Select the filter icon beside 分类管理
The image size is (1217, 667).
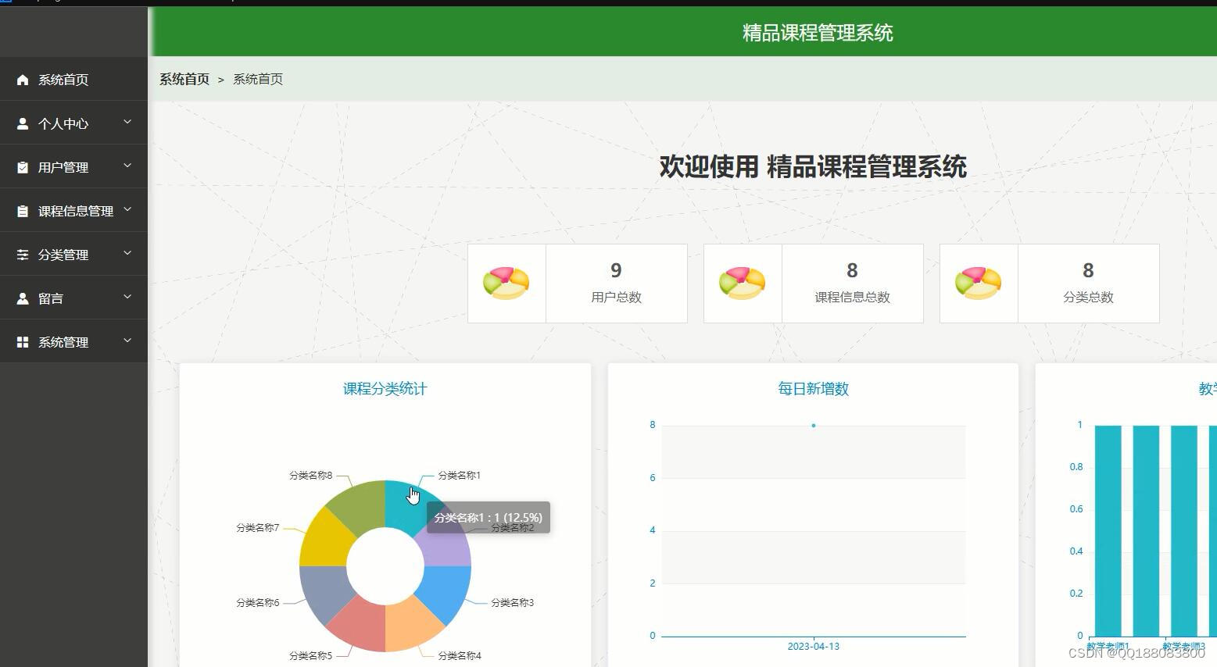coord(22,254)
